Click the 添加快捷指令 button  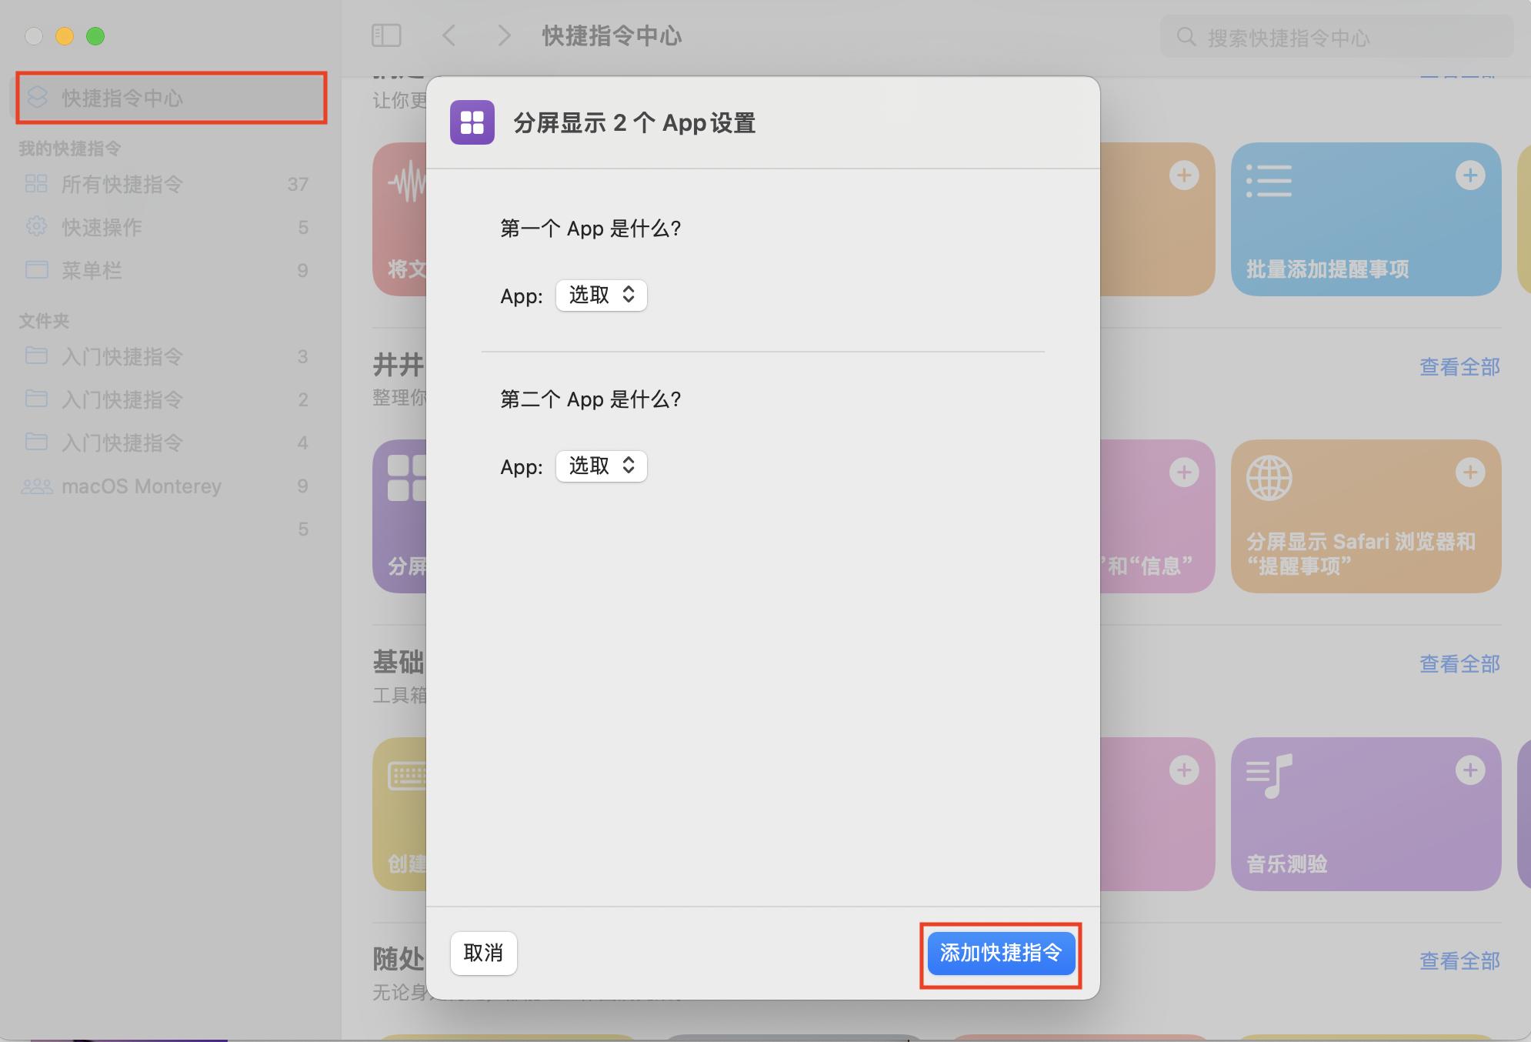[x=1000, y=953]
